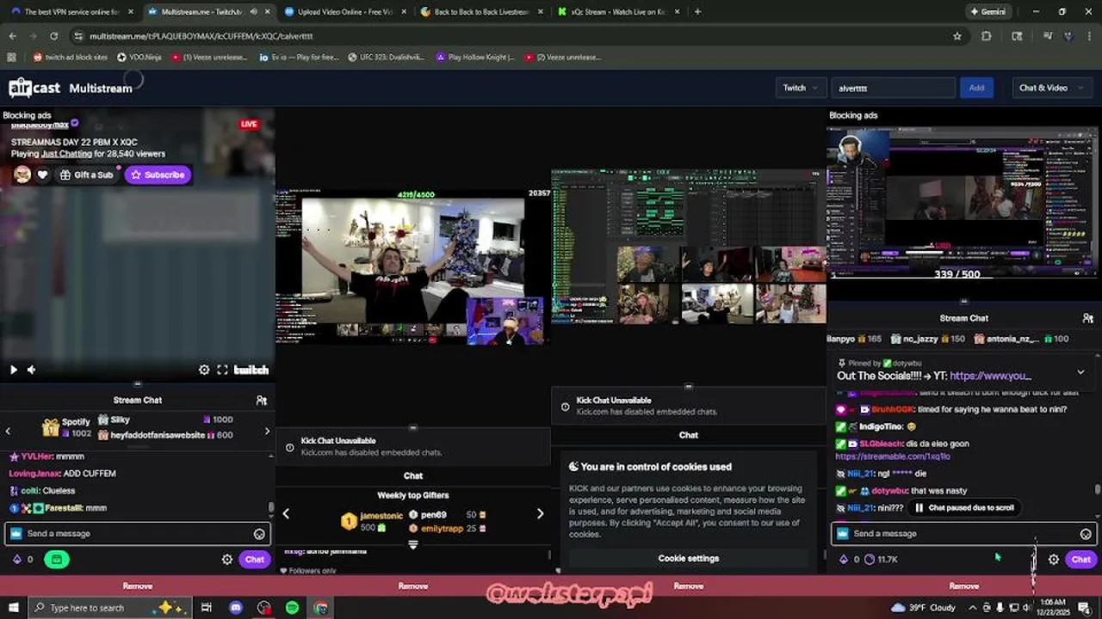Bookmark this page with star icon
Screen dimensions: 1102x619
[957, 36]
